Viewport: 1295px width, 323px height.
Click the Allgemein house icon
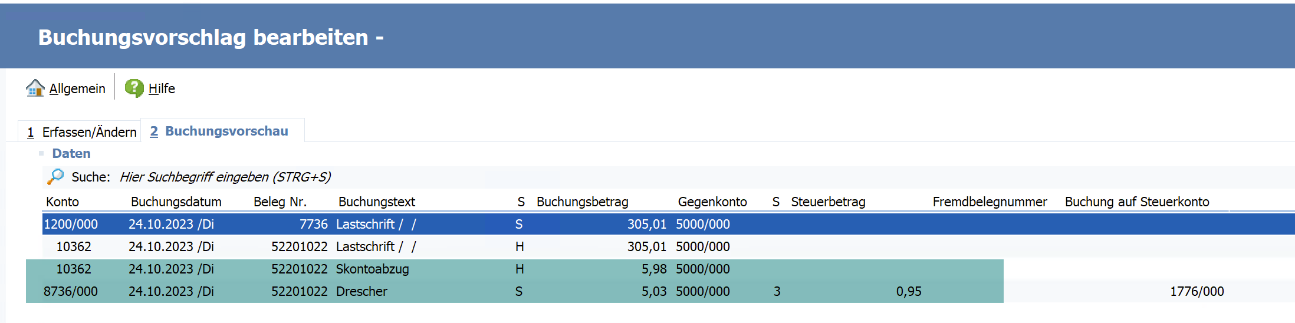[35, 88]
